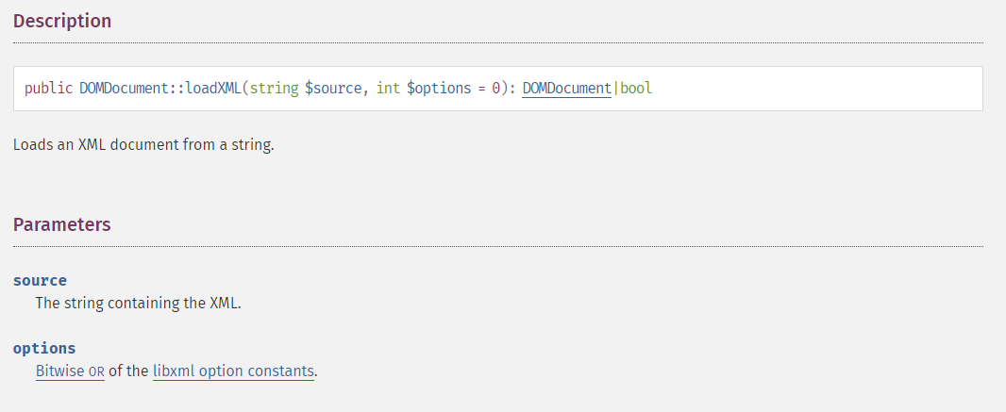1006x412 pixels.
Task: Click the Description section heading
Action: point(62,21)
